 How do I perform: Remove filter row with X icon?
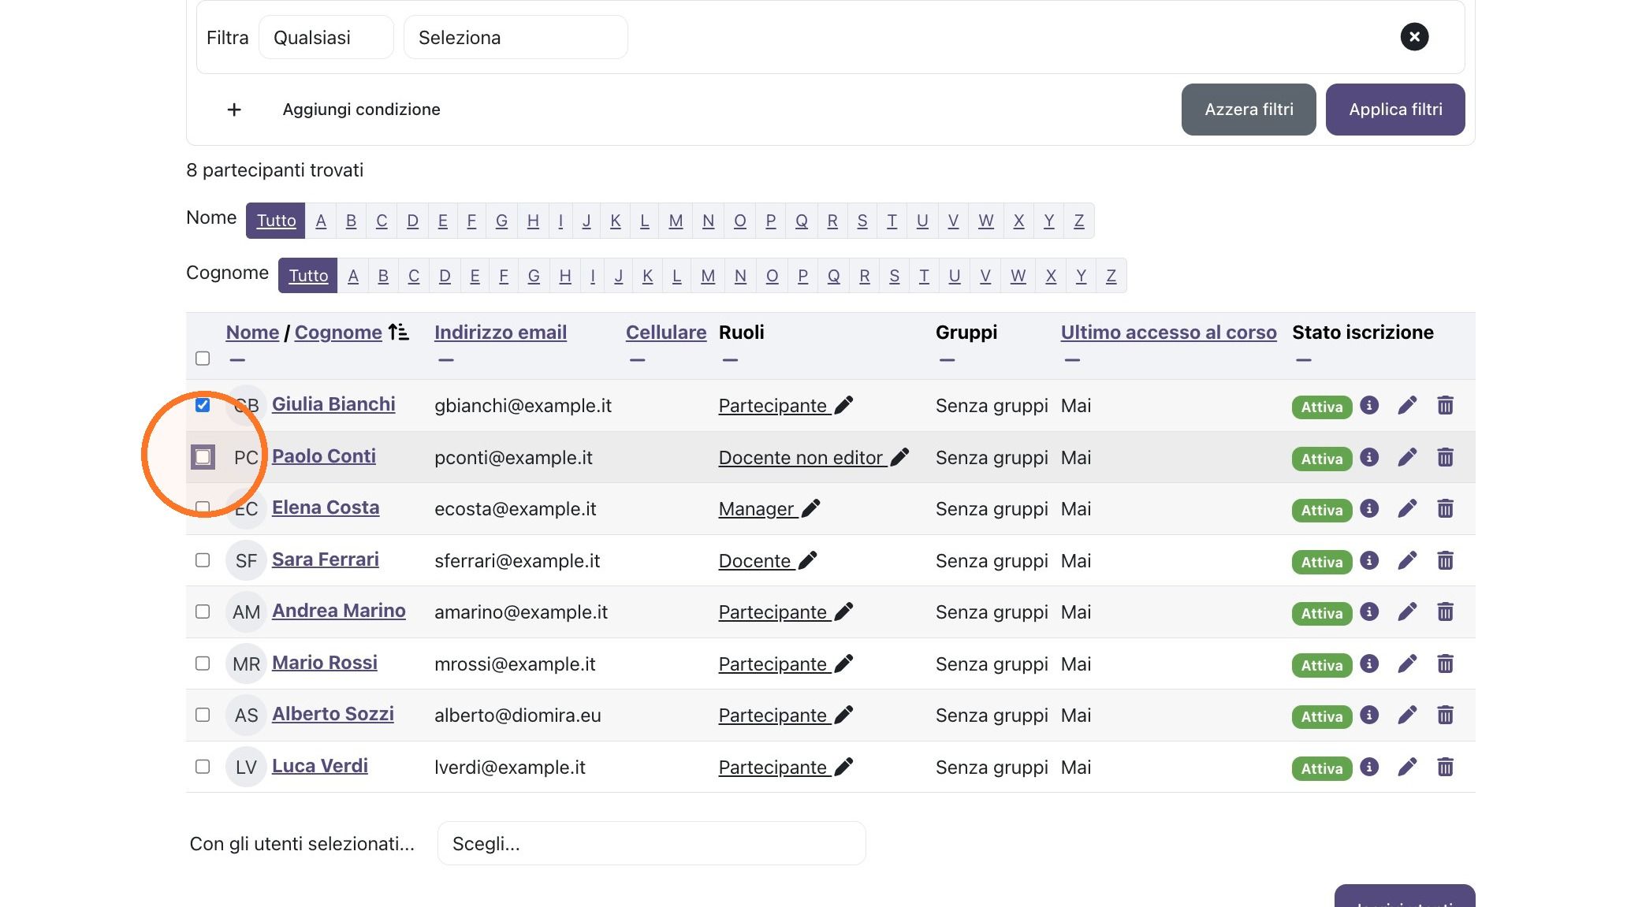pyautogui.click(x=1414, y=36)
